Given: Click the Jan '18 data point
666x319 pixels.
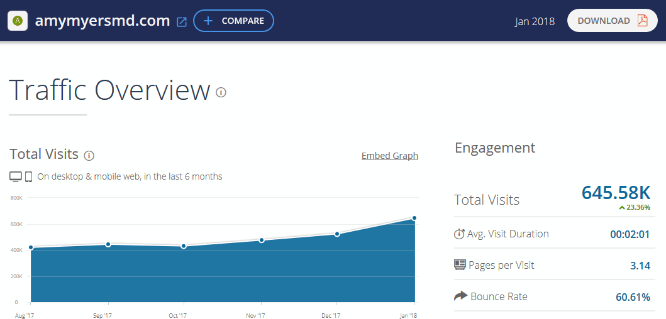Looking at the screenshot, I should (x=414, y=218).
